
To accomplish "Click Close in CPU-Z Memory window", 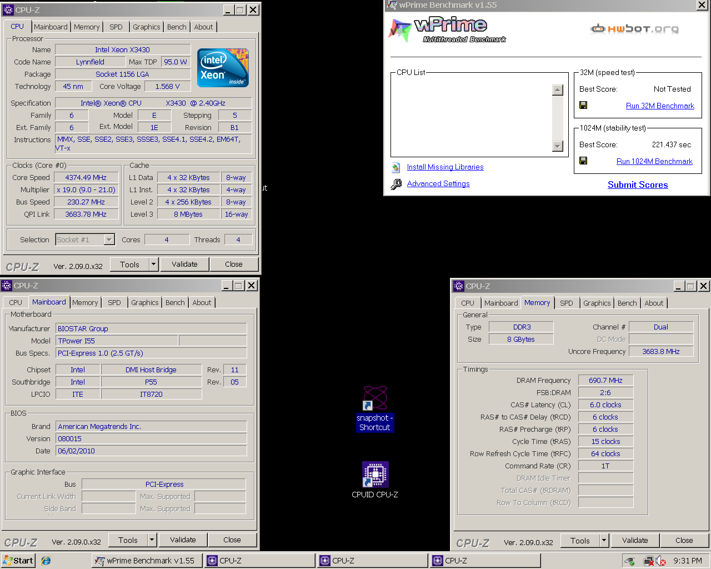I will tap(684, 541).
